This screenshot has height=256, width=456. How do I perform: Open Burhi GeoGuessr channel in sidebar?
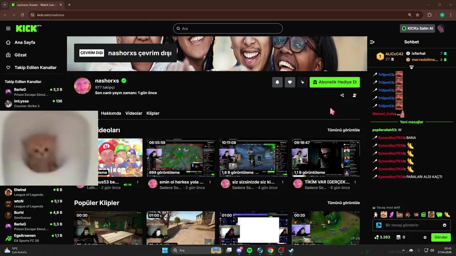[x=33, y=215]
